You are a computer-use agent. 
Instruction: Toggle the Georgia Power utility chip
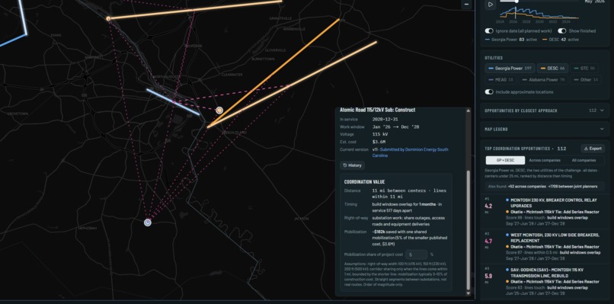(510, 68)
